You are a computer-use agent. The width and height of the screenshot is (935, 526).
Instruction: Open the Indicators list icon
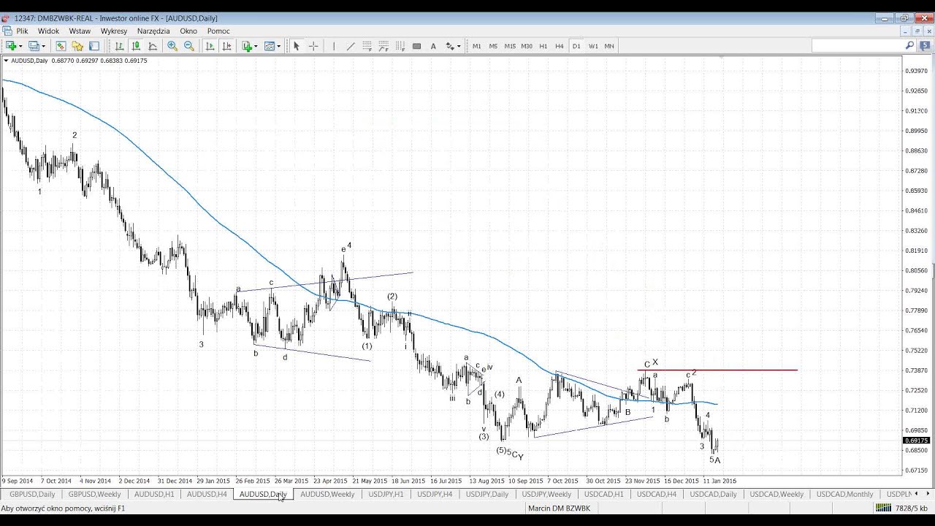tap(247, 46)
